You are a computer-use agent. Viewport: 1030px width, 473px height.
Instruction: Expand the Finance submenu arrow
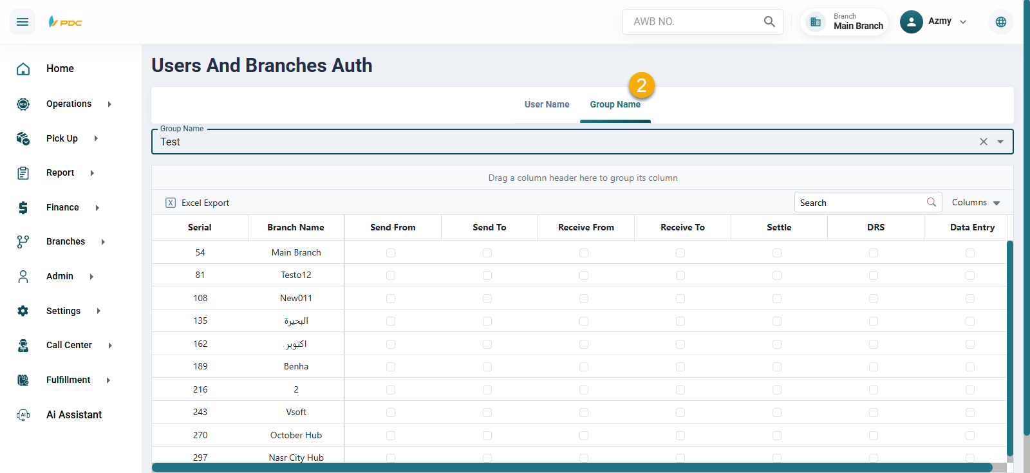click(x=97, y=207)
